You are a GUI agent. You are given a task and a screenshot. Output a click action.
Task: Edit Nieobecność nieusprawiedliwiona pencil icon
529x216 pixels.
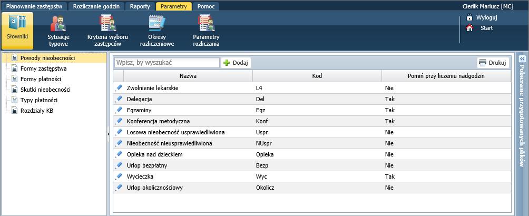tap(119, 143)
